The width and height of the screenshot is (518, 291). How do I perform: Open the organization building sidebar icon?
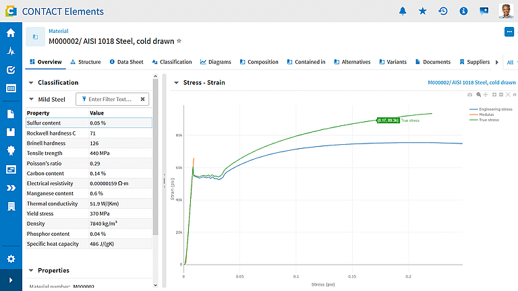[x=11, y=207]
